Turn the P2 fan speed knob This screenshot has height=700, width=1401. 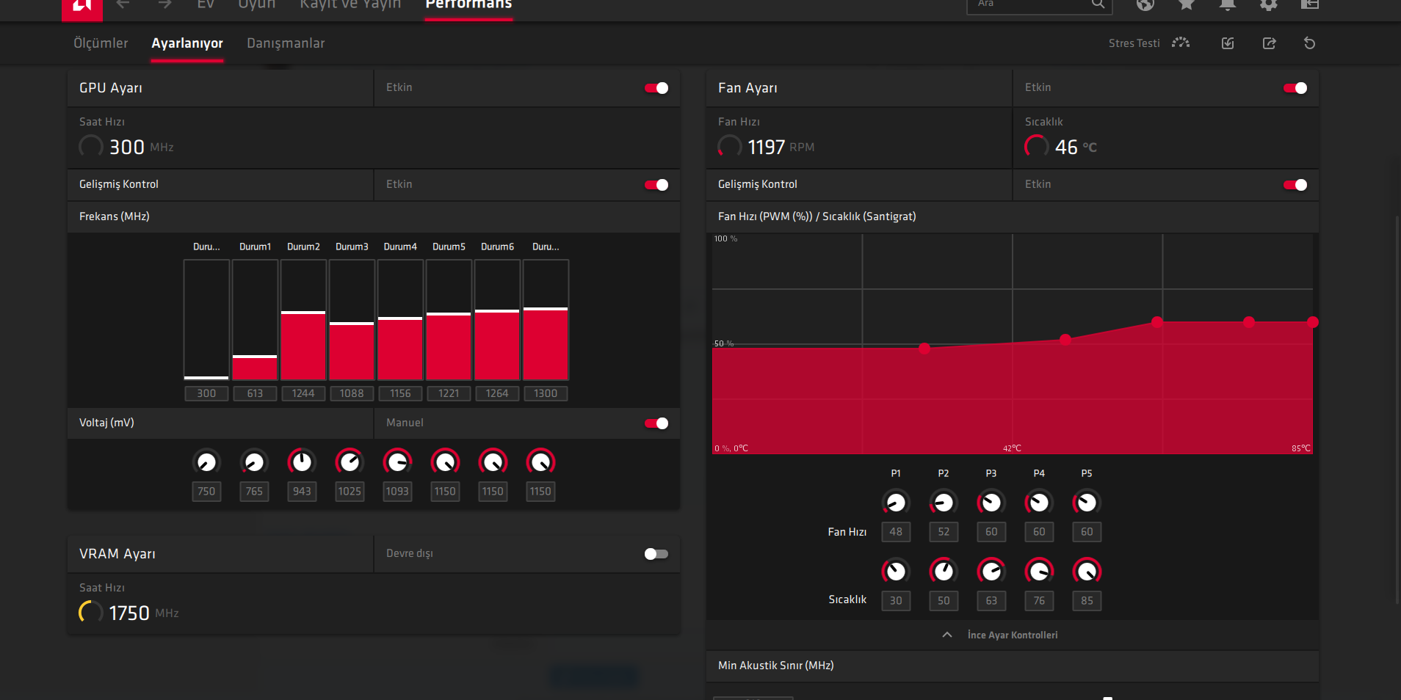(x=944, y=503)
